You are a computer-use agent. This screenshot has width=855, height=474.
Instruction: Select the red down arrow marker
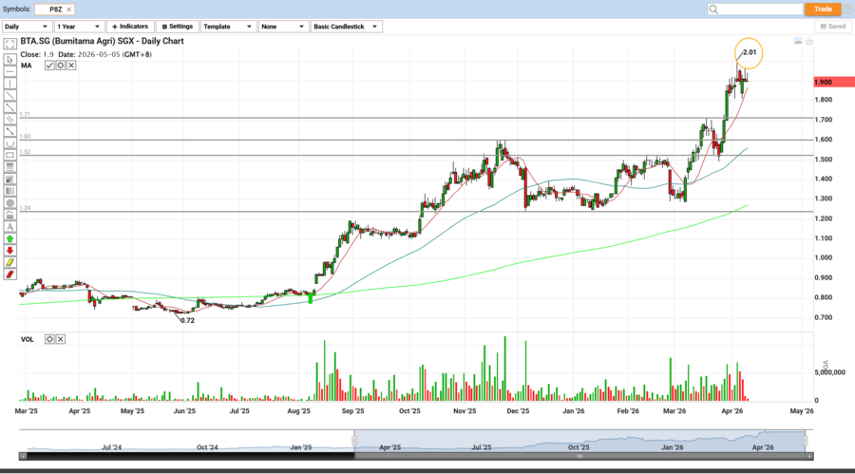click(x=9, y=251)
